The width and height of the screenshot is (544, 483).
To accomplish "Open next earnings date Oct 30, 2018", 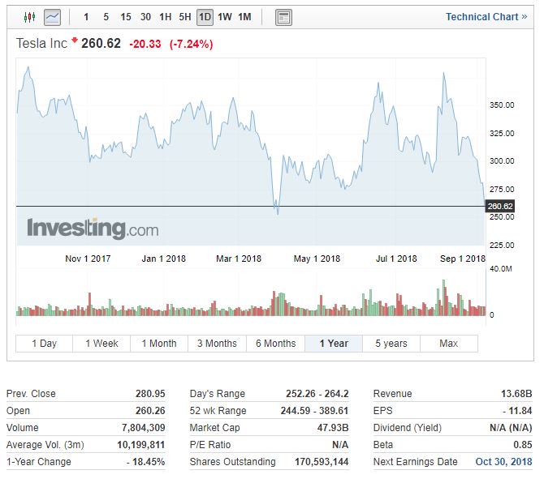I will coord(503,462).
